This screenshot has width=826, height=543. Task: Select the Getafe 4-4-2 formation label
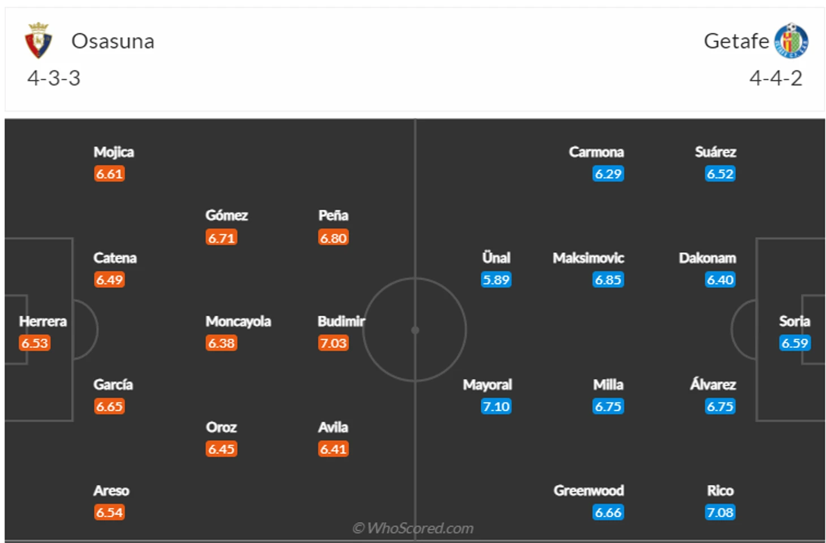click(x=776, y=78)
